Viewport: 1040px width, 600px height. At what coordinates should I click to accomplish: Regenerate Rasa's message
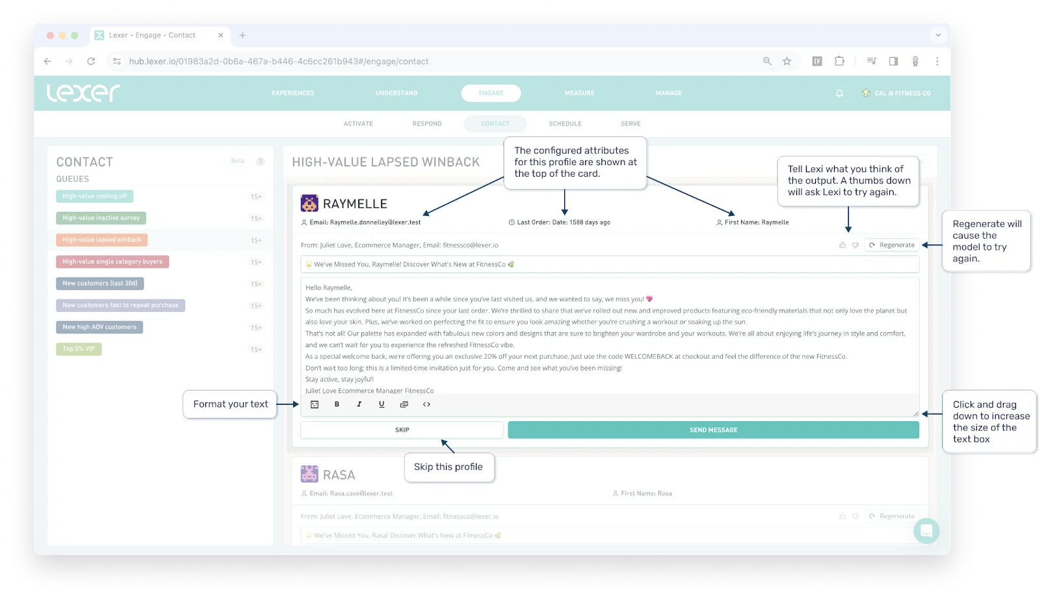[892, 516]
